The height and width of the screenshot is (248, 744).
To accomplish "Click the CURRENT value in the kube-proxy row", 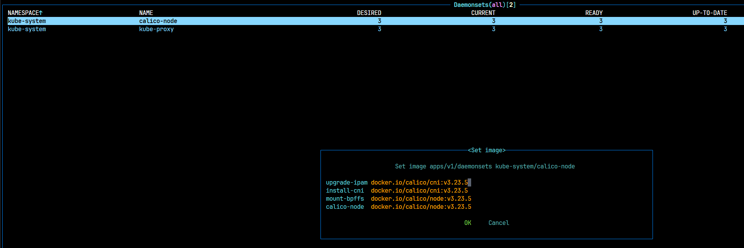I will (x=494, y=29).
